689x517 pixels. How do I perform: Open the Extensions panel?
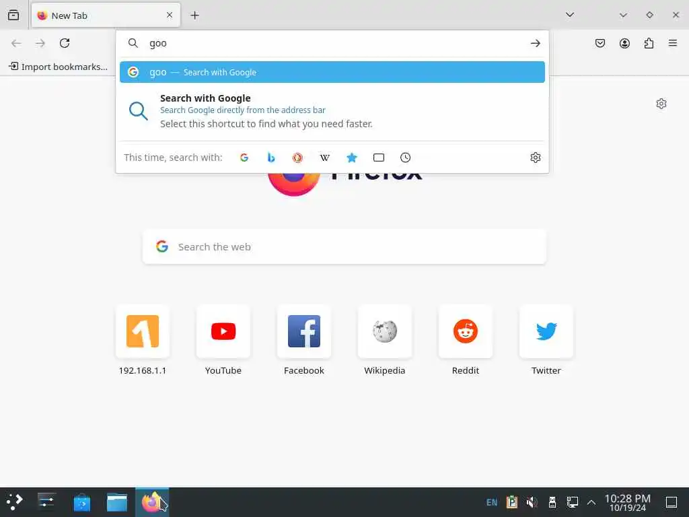tap(649, 43)
